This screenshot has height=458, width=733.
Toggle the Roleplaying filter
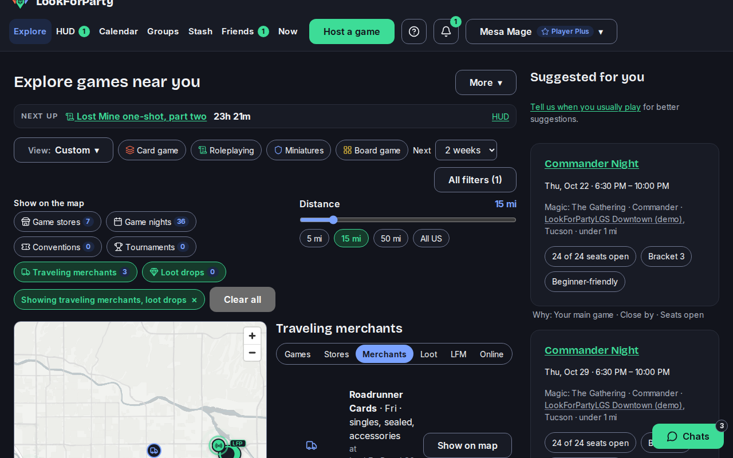pyautogui.click(x=226, y=150)
